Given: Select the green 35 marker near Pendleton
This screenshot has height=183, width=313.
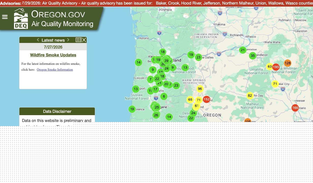Looking at the screenshot, I should coord(253,56).
